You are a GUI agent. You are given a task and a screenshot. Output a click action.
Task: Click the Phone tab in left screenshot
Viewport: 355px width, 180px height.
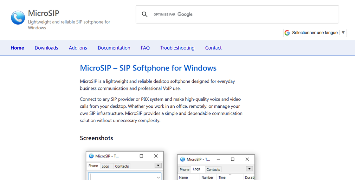coord(93,166)
